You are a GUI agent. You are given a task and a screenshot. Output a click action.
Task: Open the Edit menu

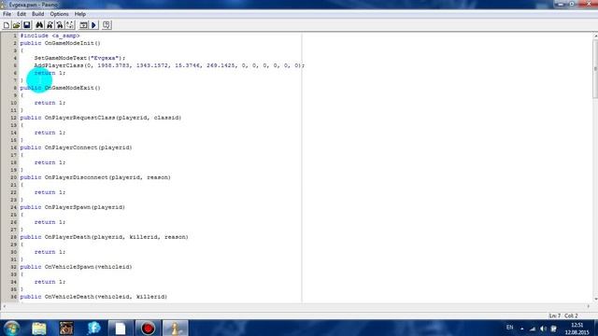[x=21, y=14]
